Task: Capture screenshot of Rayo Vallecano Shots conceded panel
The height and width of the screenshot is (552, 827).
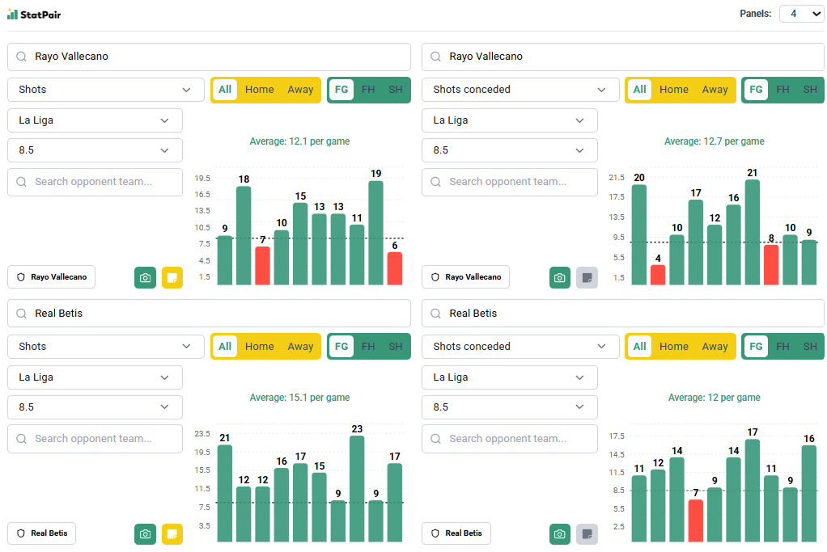Action: tap(559, 277)
